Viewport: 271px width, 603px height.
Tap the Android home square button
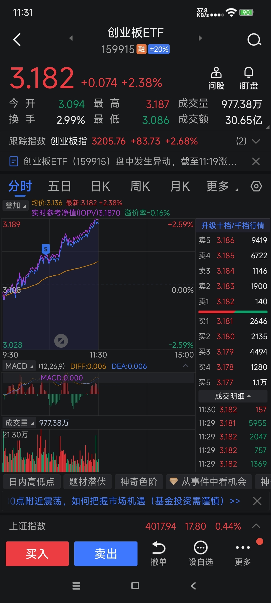pyautogui.click(x=135, y=586)
